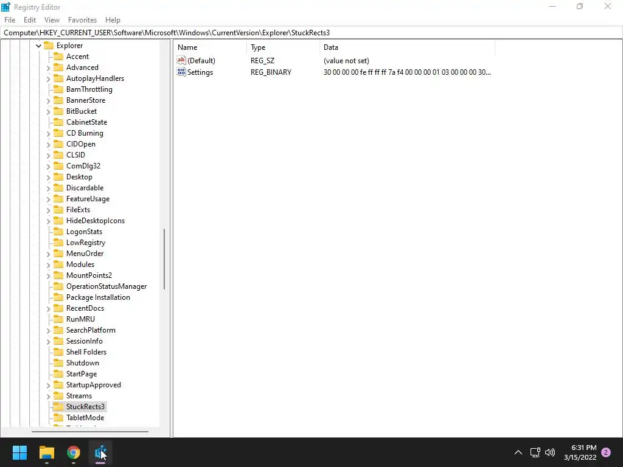Screen dimensions: 623x467
Task: Click the '(value not set)' data cell
Action: [346, 61]
